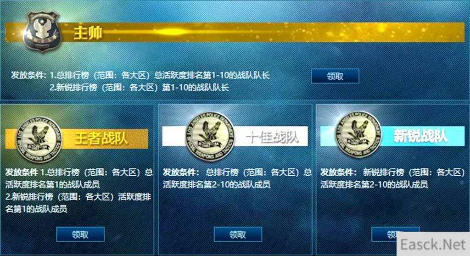Click 王者战队 second condition about 新锐排行榜
The width and height of the screenshot is (470, 256).
pyautogui.click(x=78, y=203)
